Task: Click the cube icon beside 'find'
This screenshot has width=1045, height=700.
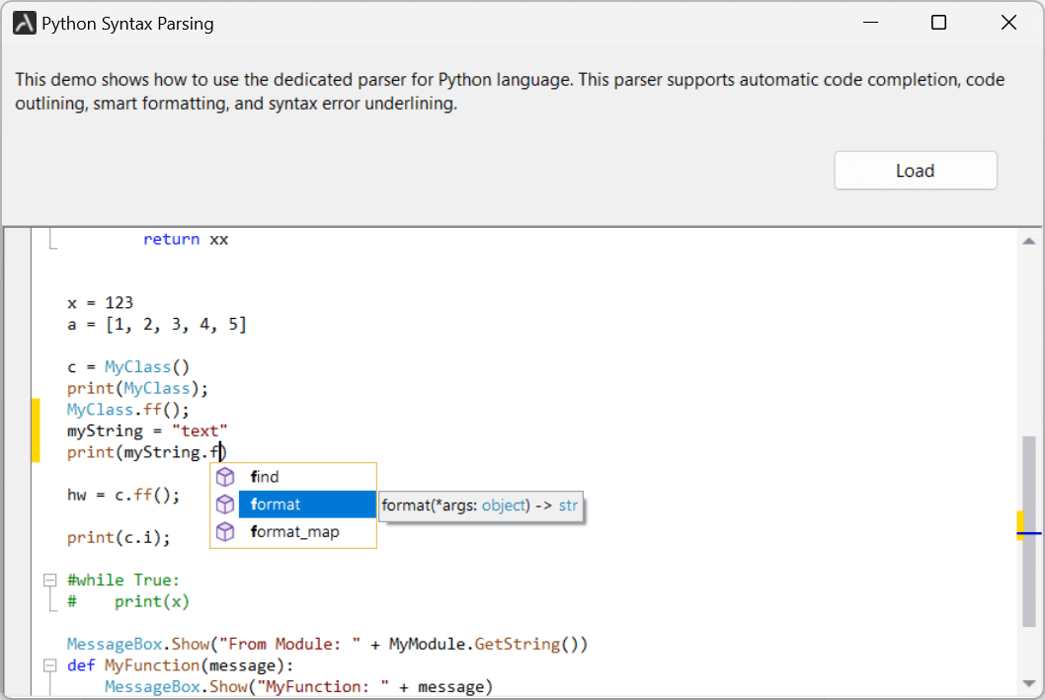Action: click(225, 477)
